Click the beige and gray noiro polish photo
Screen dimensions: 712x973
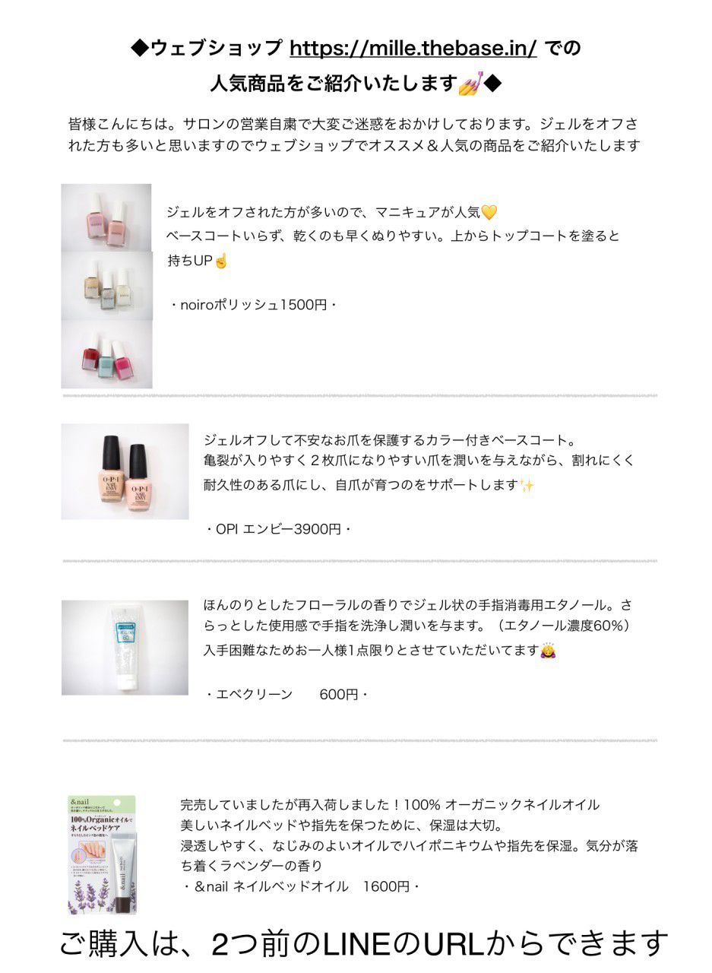click(106, 286)
